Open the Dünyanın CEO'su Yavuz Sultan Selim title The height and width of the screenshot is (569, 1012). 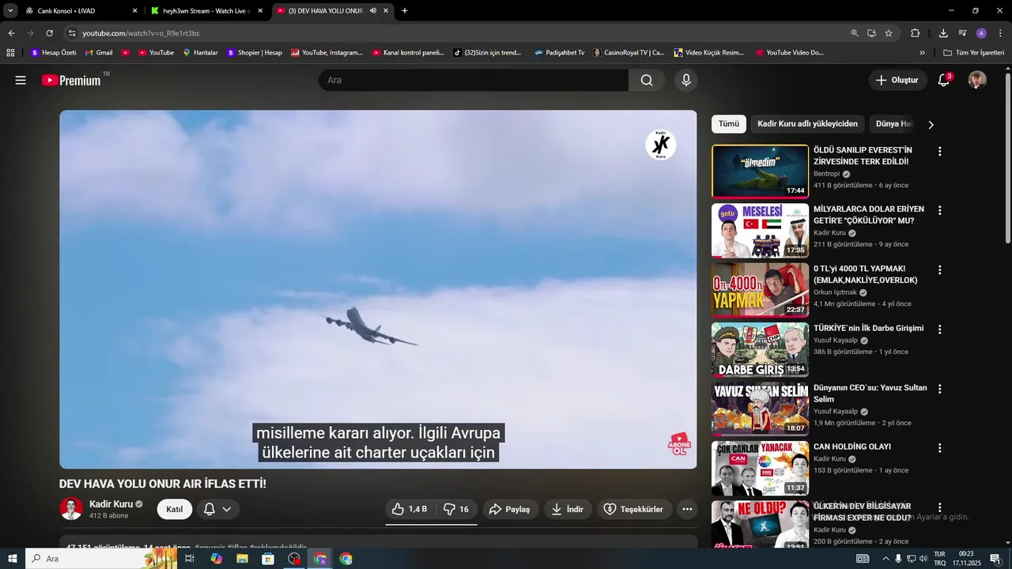pos(870,394)
